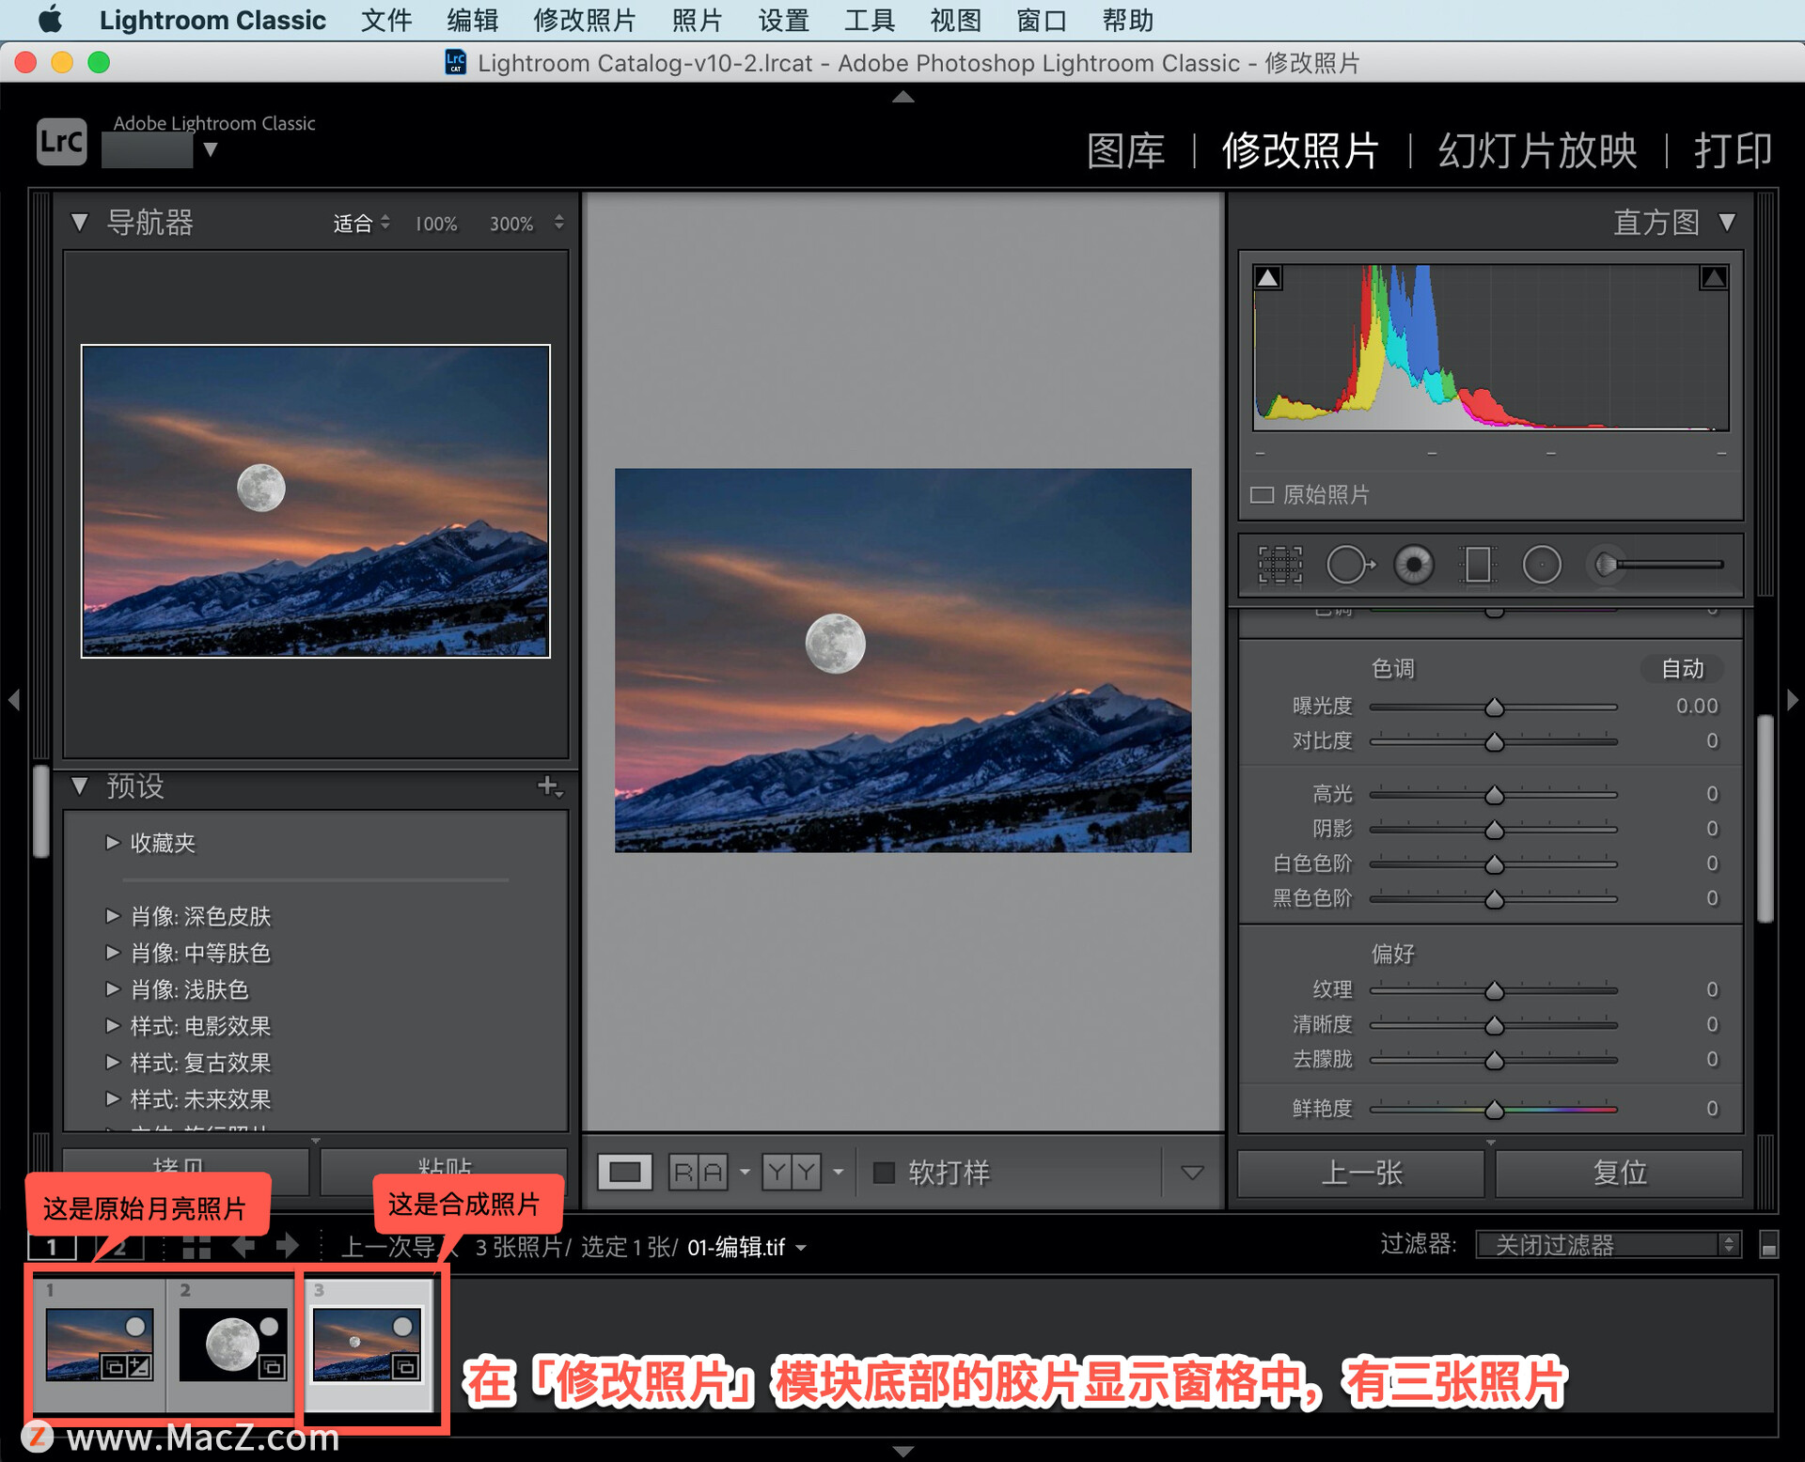The width and height of the screenshot is (1805, 1462).
Task: Click the 自动 tone button
Action: tap(1682, 668)
